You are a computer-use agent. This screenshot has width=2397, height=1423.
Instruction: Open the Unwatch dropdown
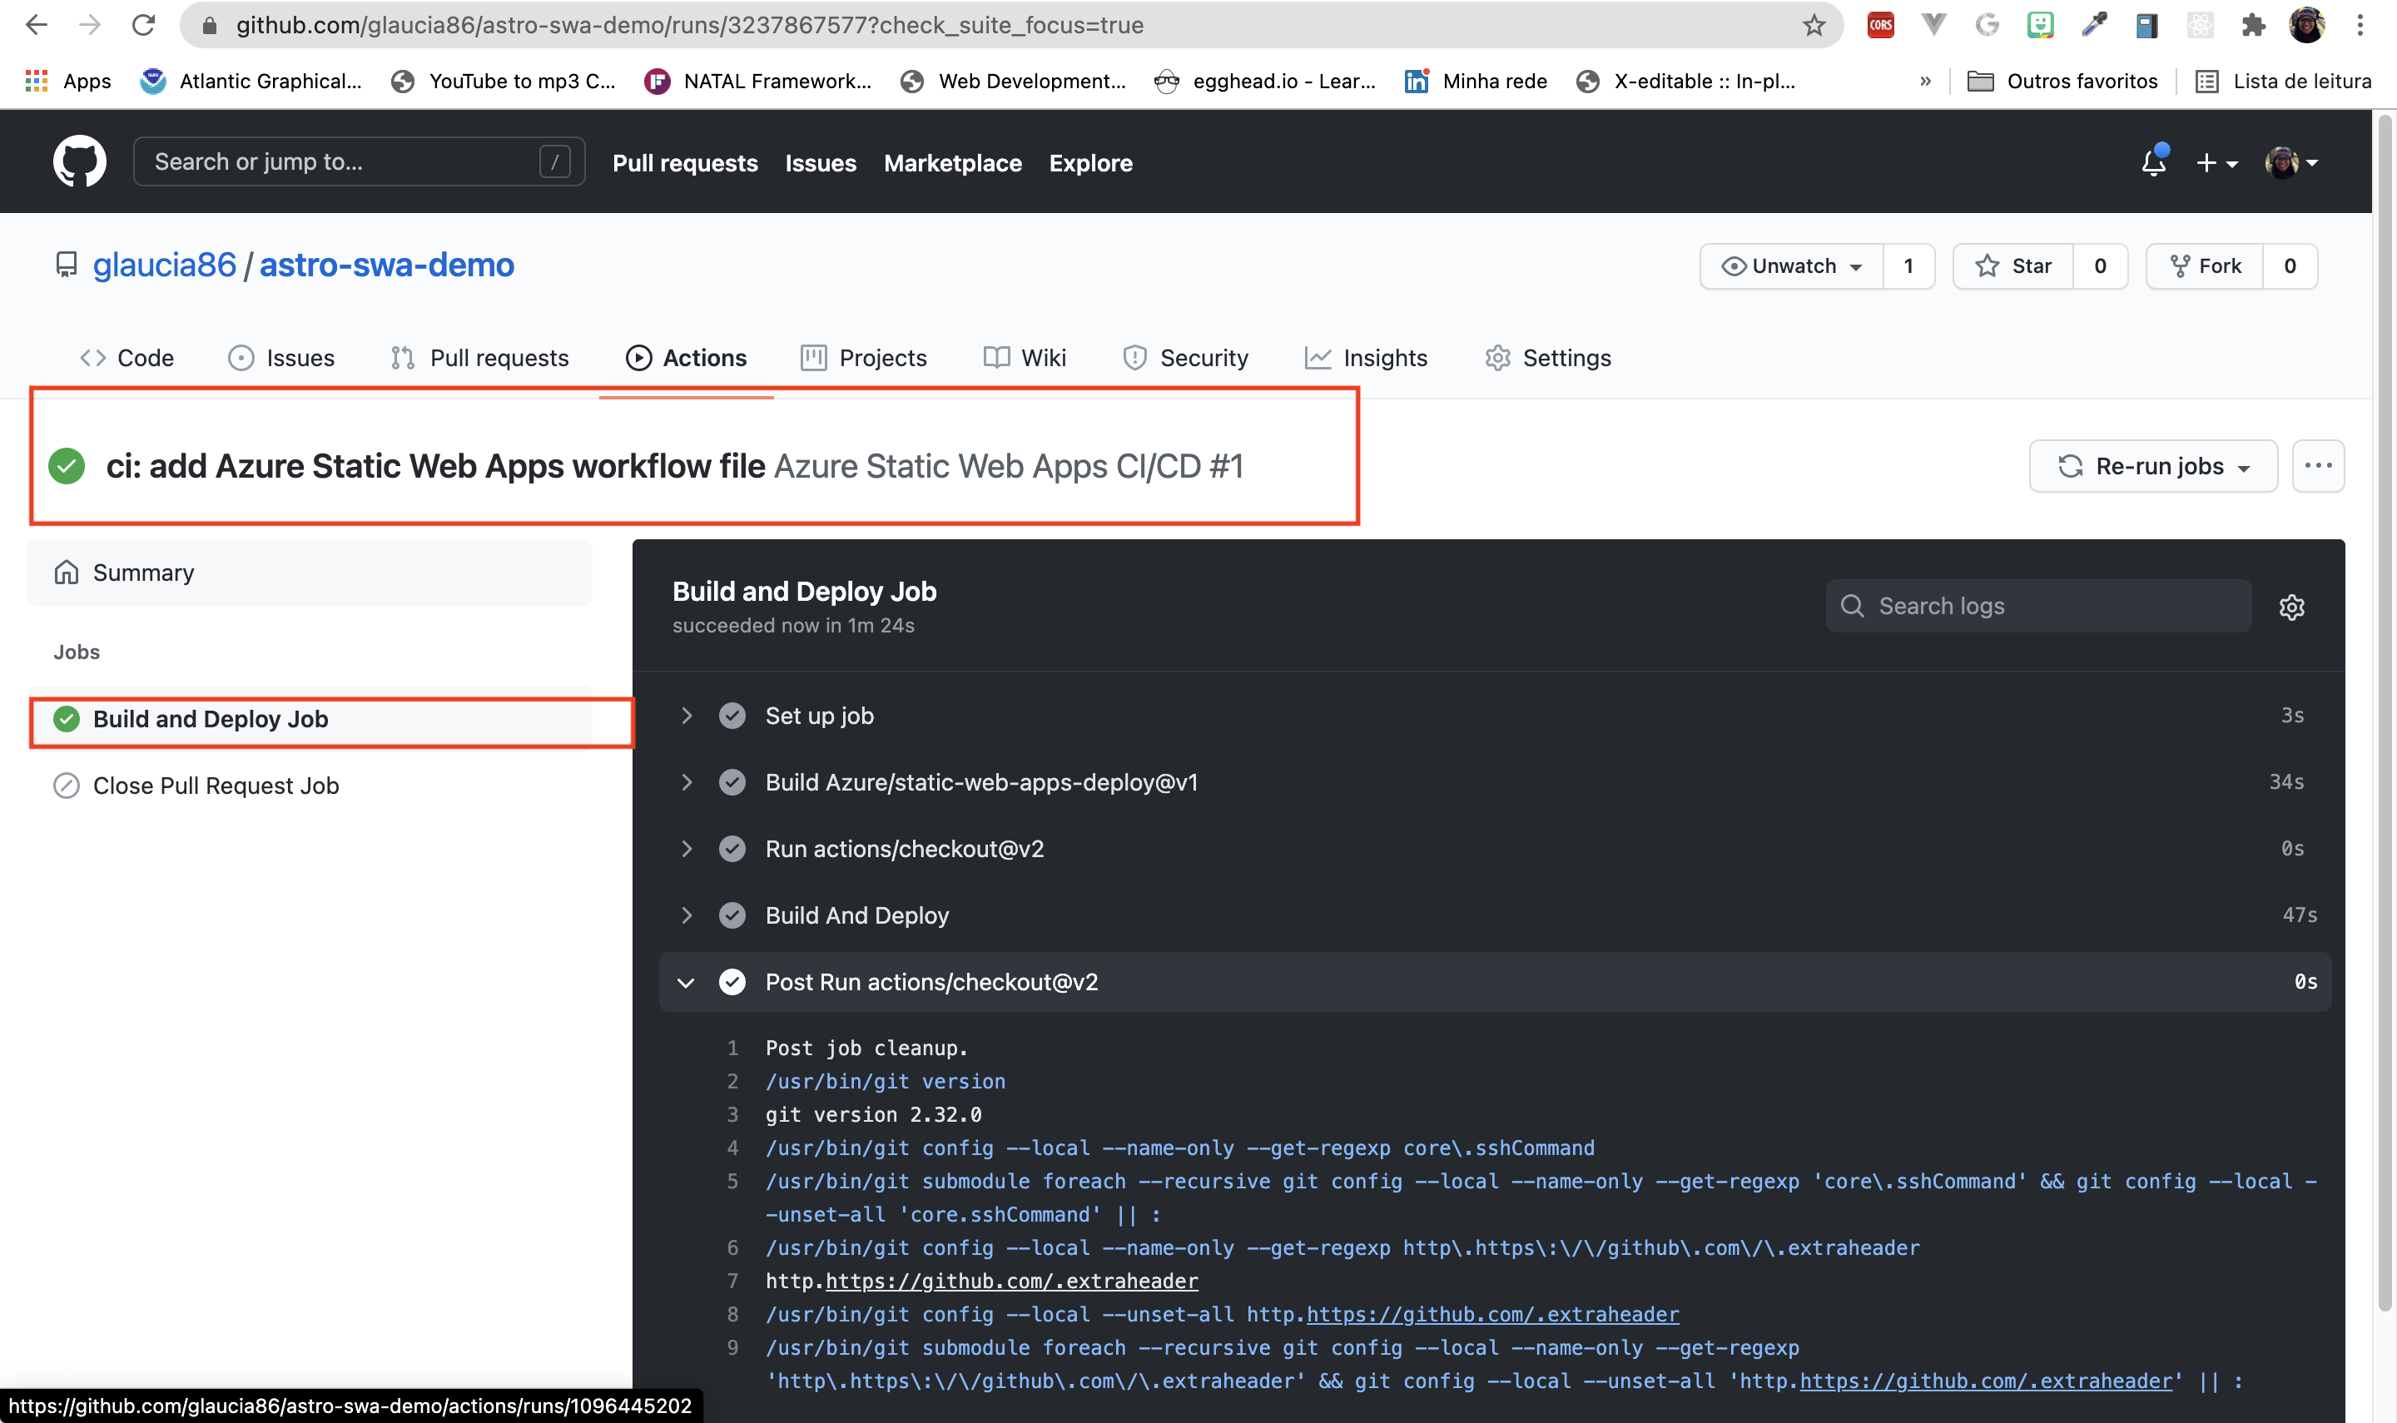coord(1791,265)
